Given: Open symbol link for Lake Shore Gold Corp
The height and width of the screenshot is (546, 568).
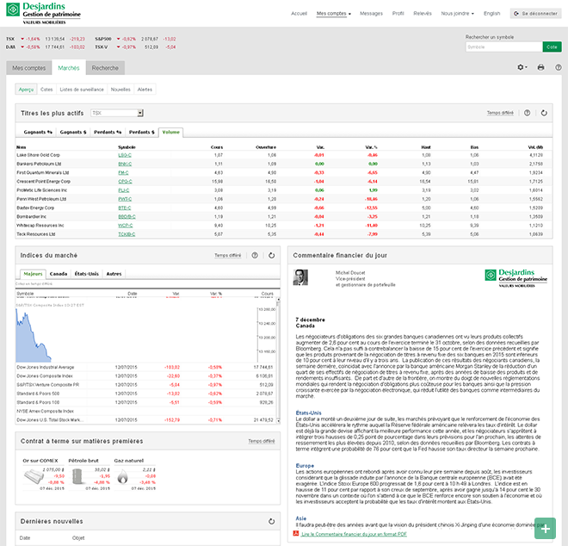Looking at the screenshot, I should click(125, 155).
